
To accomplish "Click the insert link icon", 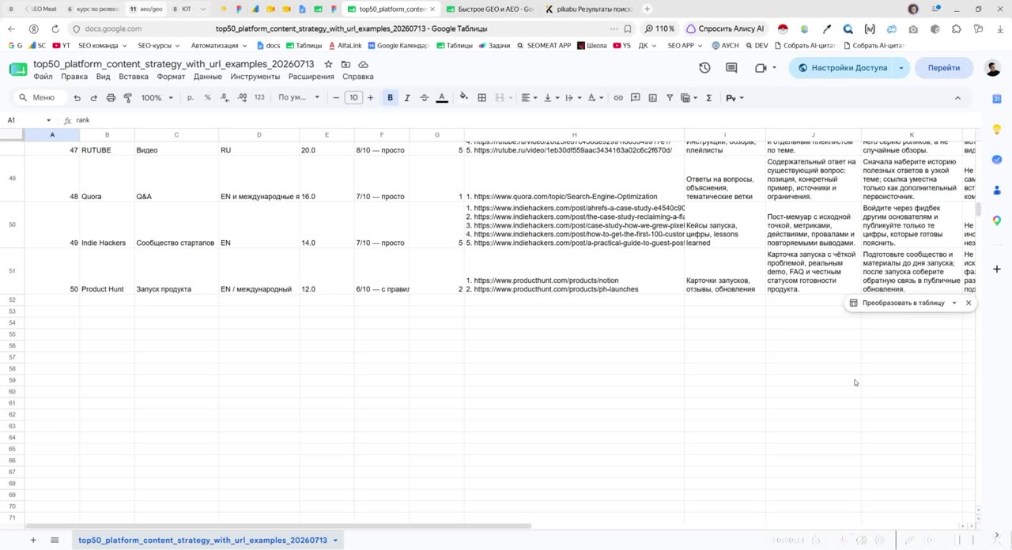I will click(618, 98).
